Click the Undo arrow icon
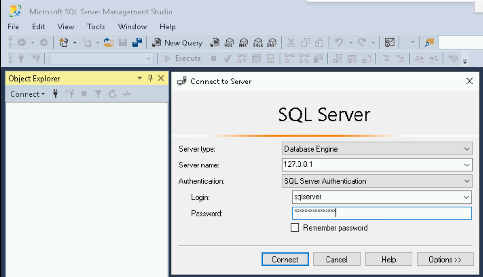 [x=339, y=42]
